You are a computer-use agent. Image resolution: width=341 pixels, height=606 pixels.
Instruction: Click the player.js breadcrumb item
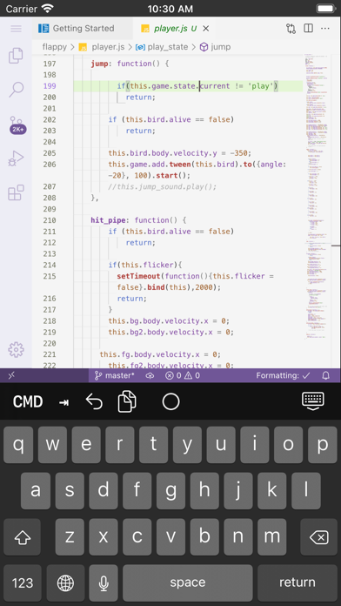tap(102, 47)
